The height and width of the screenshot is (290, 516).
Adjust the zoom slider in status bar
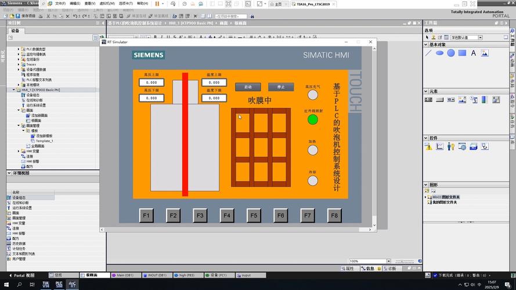[x=400, y=262]
